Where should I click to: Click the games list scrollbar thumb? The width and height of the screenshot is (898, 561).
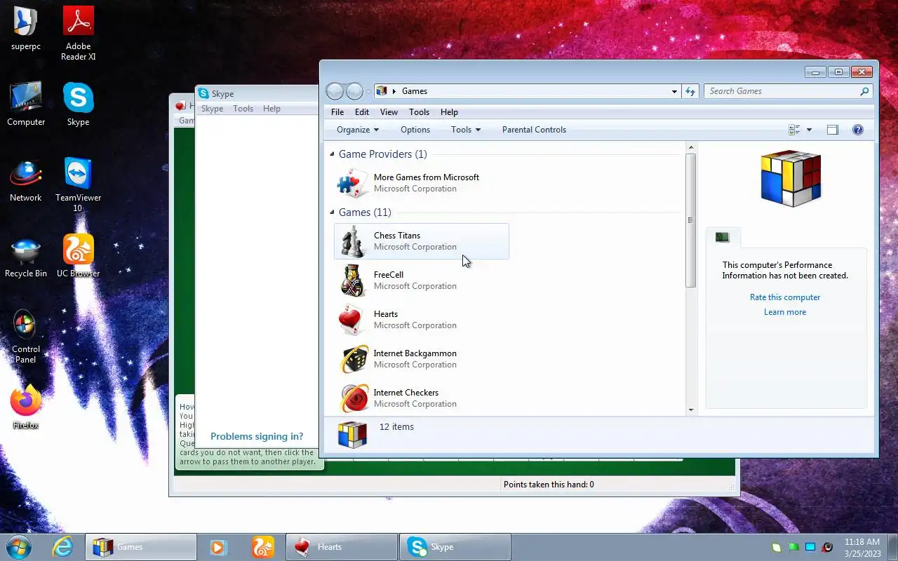coord(691,220)
